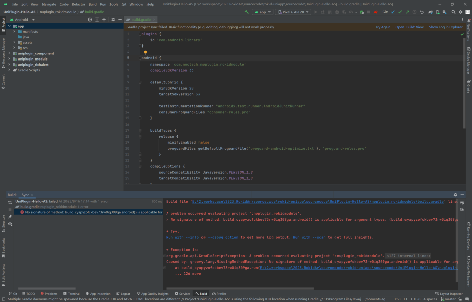The height and width of the screenshot is (302, 472).
Task: Open the Build menu
Action: coord(92,4)
